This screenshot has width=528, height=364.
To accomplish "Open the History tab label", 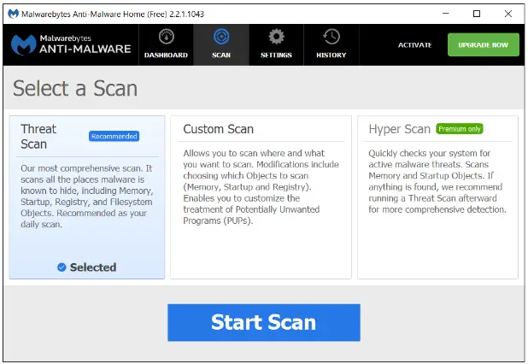I will click(331, 56).
